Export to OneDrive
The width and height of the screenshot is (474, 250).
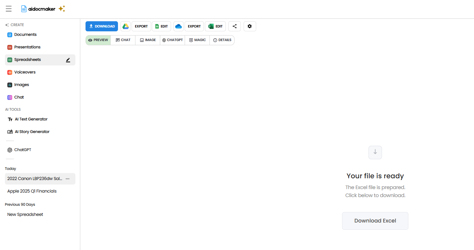pyautogui.click(x=194, y=26)
